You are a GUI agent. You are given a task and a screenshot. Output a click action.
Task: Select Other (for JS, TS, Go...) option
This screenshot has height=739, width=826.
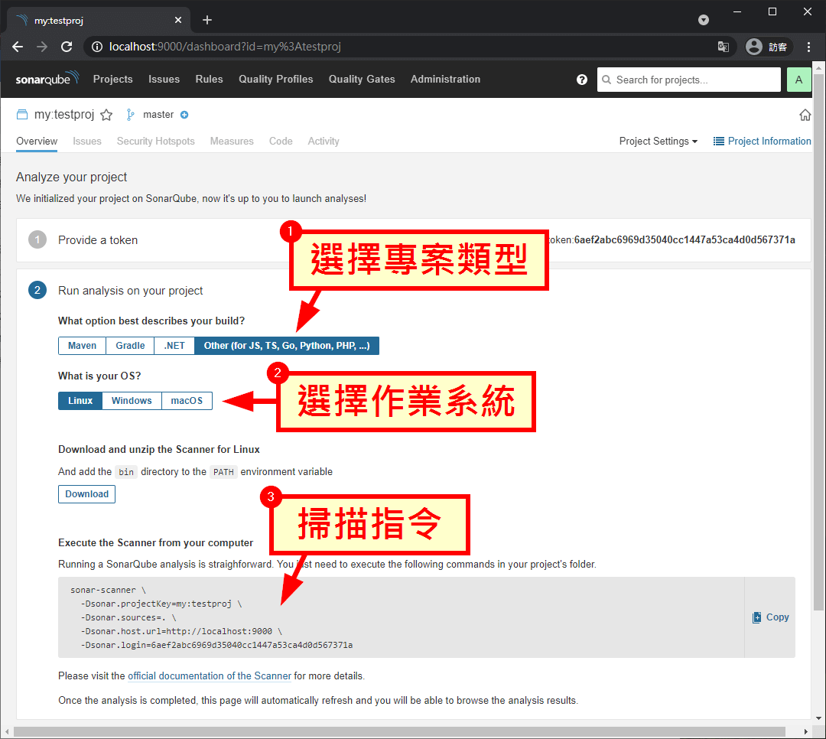click(x=287, y=346)
